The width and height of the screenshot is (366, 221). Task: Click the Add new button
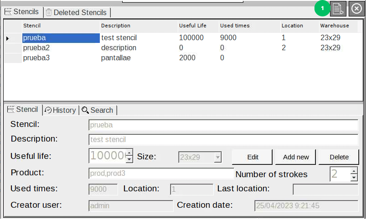[x=296, y=157]
